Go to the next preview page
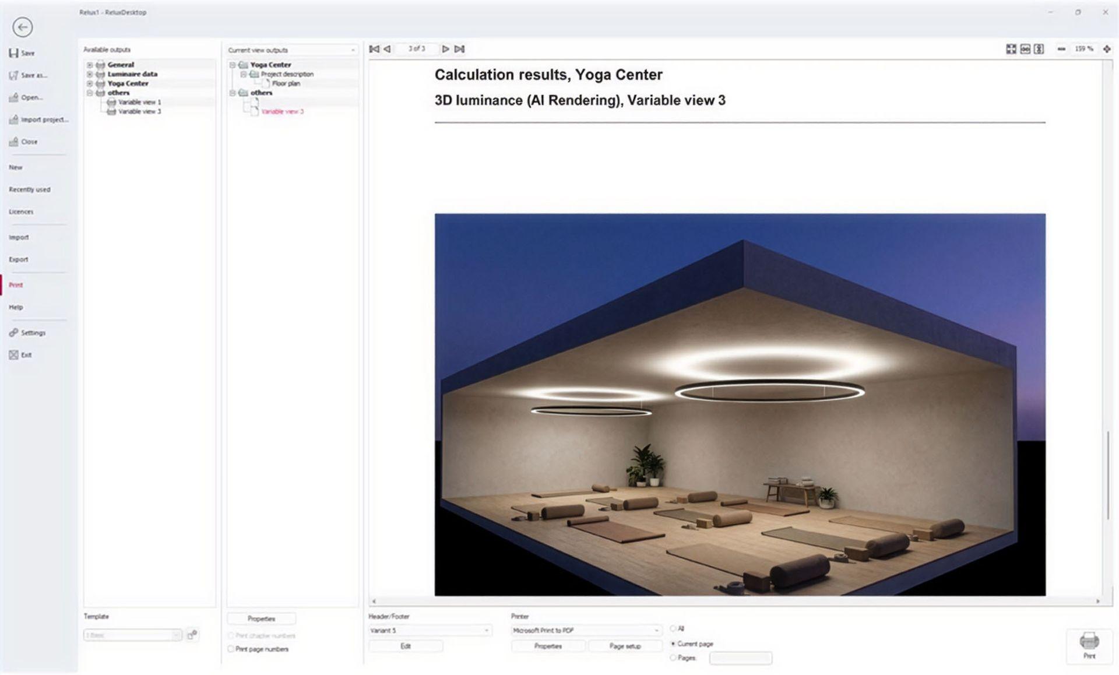This screenshot has height=675, width=1119. pos(445,49)
